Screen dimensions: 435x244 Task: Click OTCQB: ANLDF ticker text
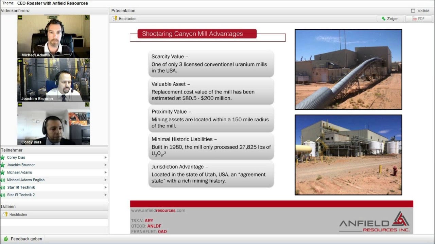[146, 226]
